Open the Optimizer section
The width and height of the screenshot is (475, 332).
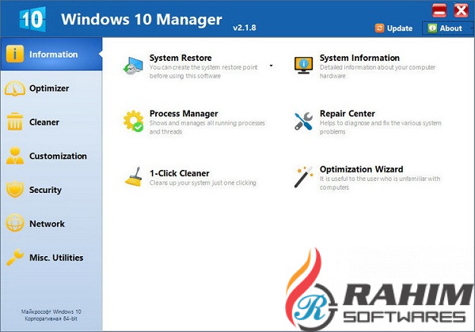[x=51, y=89]
